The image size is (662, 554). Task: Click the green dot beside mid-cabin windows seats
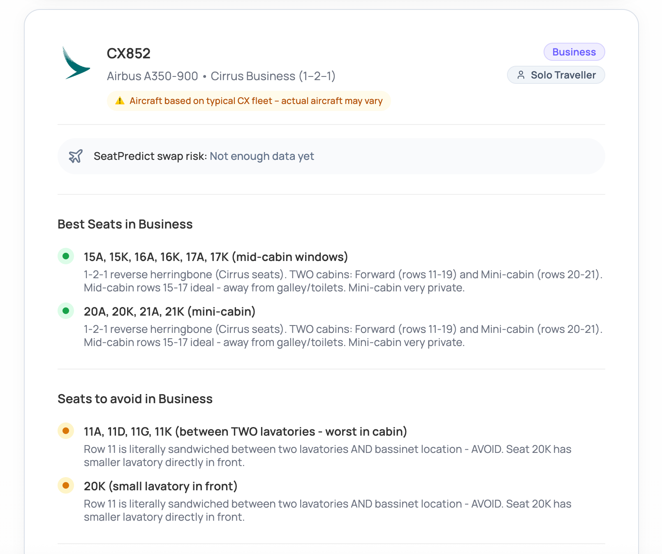tap(66, 256)
